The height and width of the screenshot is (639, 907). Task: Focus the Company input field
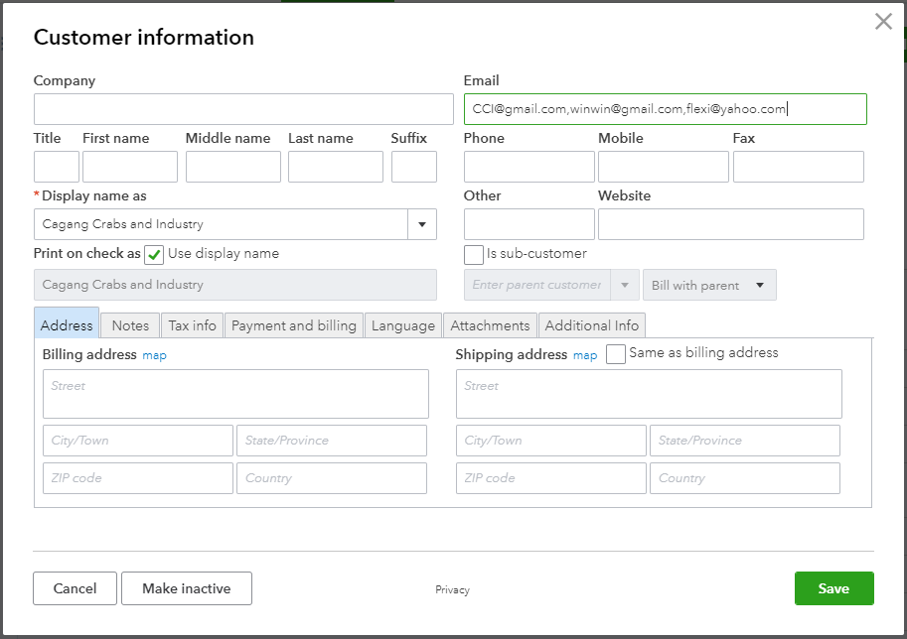pyautogui.click(x=243, y=109)
